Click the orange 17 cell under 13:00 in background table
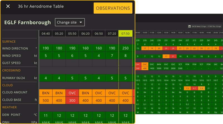This screenshot has height=124, width=223. [x=166, y=56]
